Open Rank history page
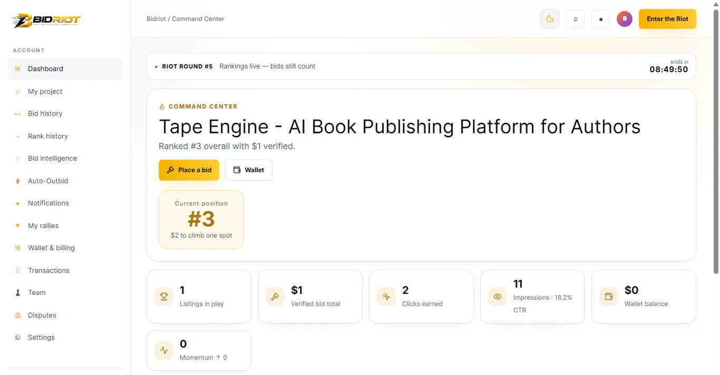The height and width of the screenshot is (375, 720). click(65, 136)
